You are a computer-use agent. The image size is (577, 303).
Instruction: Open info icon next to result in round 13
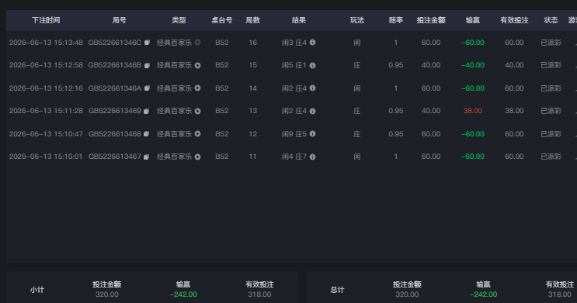point(312,111)
